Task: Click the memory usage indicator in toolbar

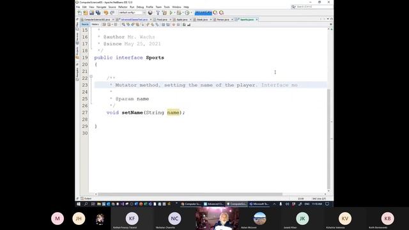Action: [203, 13]
